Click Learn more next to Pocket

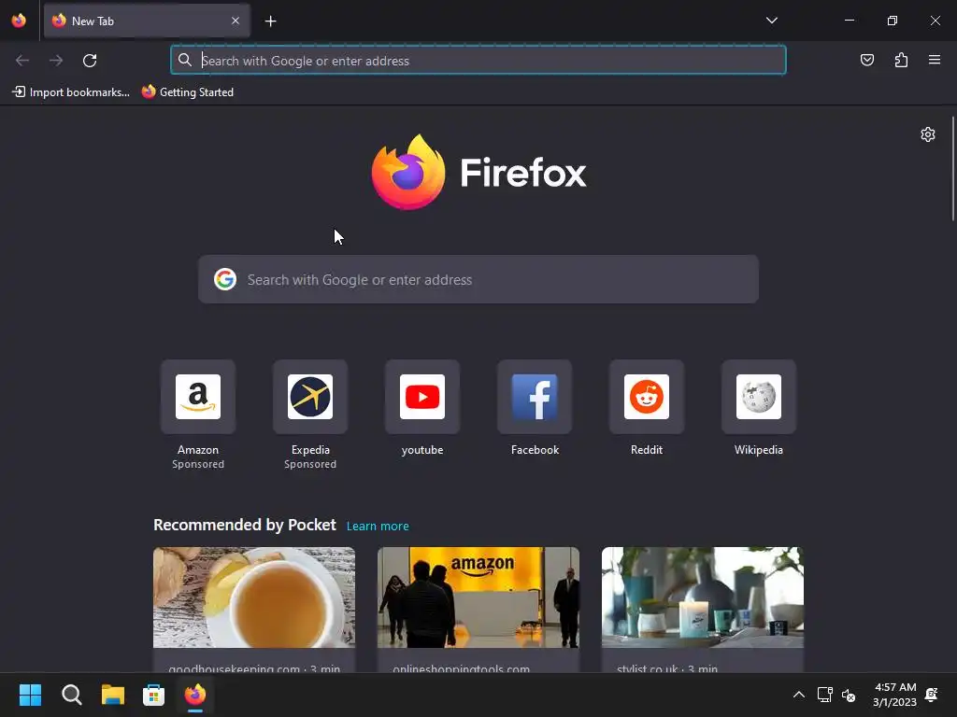(x=378, y=526)
